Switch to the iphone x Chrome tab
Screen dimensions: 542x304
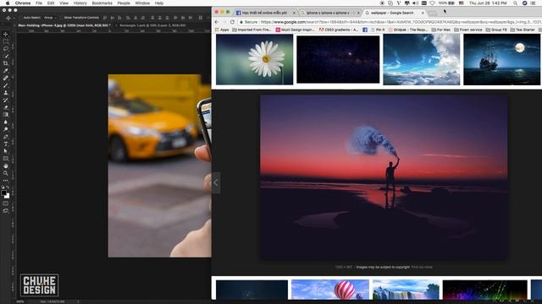tap(329, 13)
